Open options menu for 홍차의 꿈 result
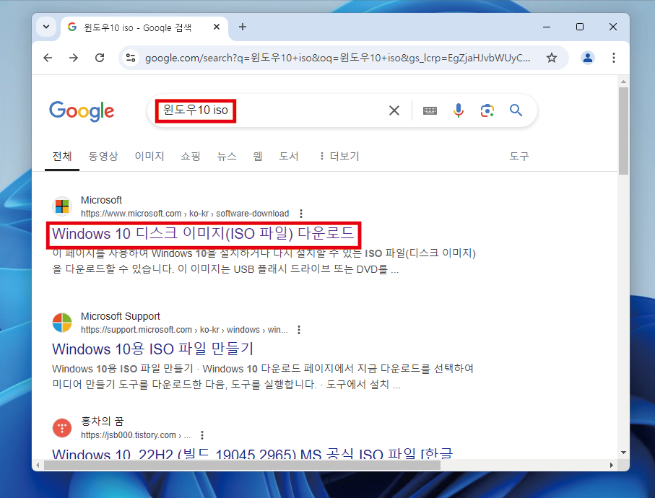This screenshot has width=655, height=498. click(x=202, y=435)
